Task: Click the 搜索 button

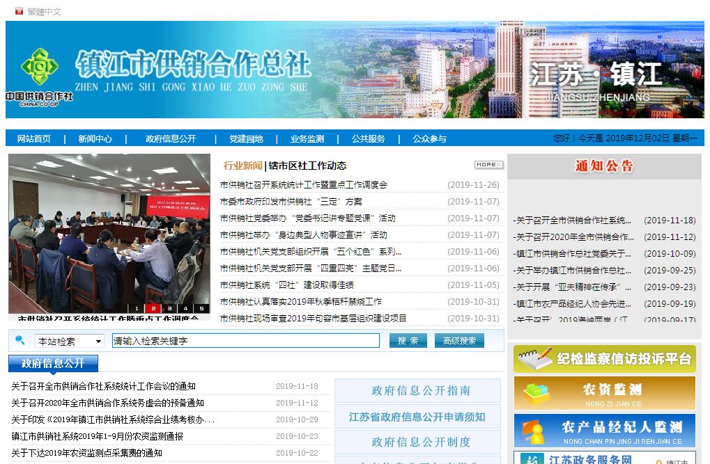Action: [x=408, y=341]
